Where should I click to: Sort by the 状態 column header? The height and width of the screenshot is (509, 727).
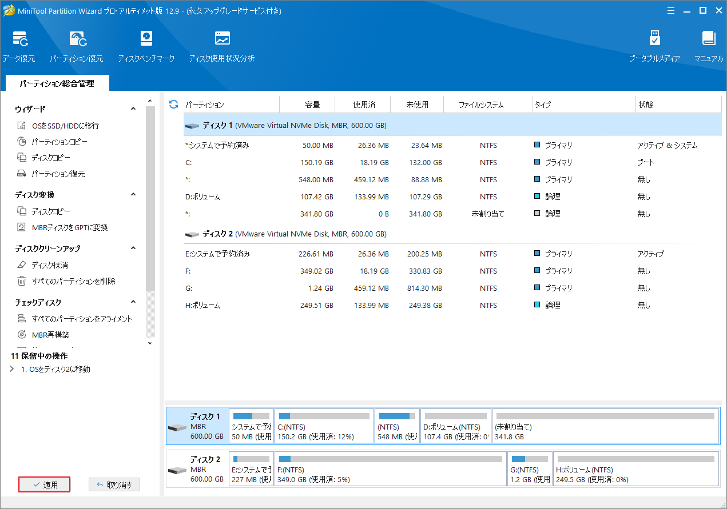(x=678, y=105)
